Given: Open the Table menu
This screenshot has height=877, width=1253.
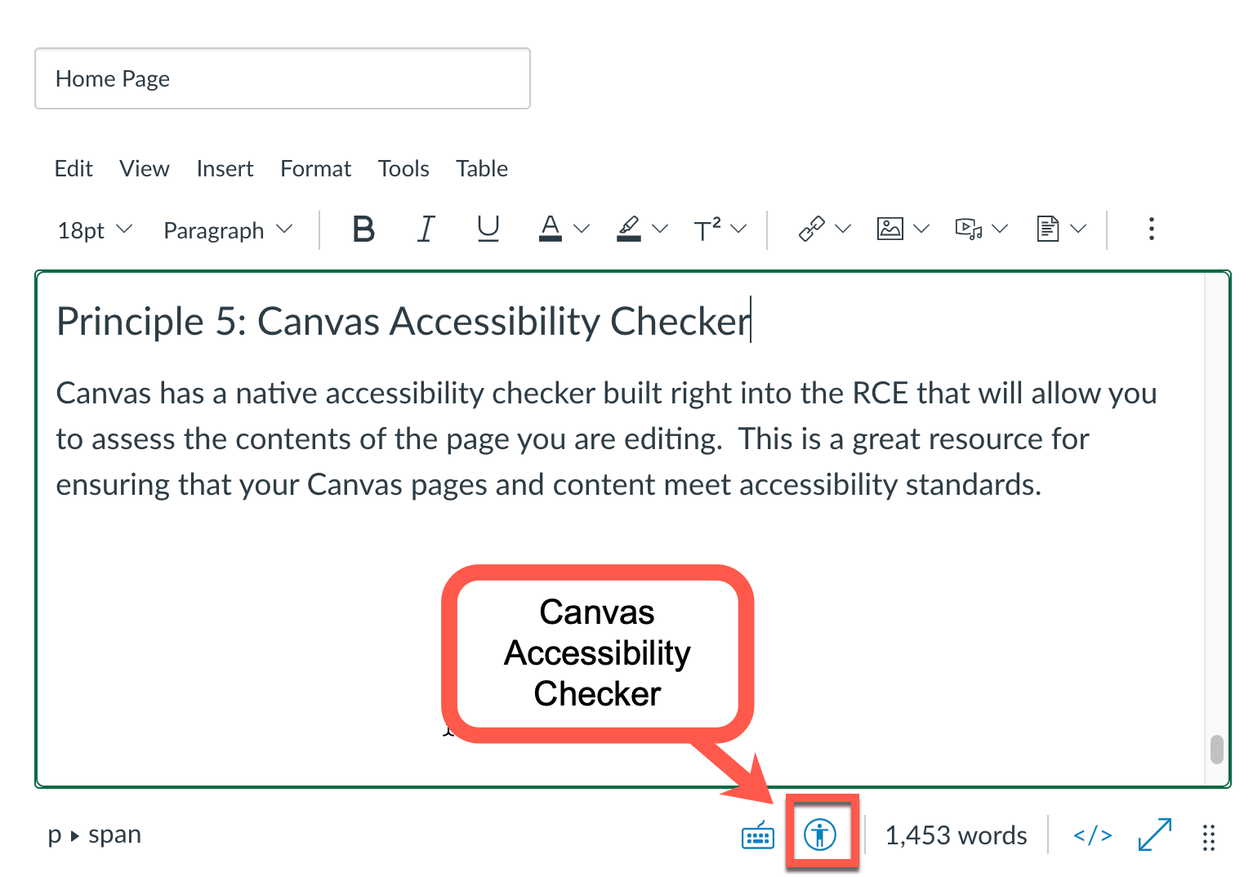Looking at the screenshot, I should [x=481, y=168].
